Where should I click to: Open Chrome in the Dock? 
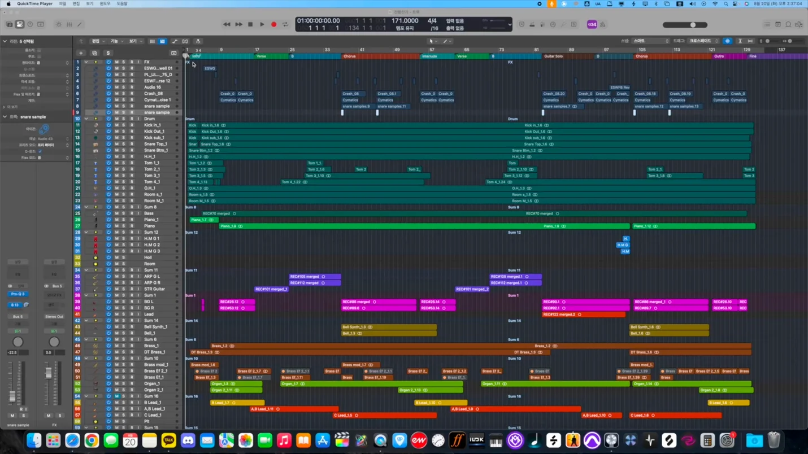92,440
